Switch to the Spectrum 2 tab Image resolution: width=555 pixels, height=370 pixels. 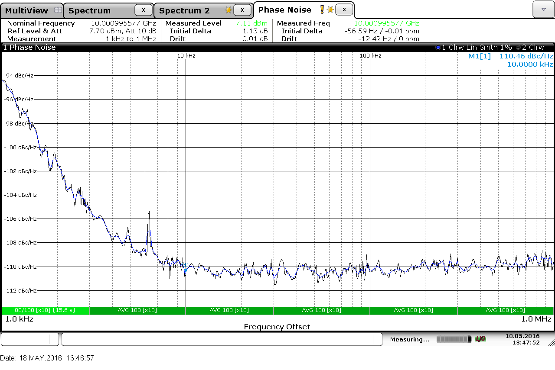184,10
